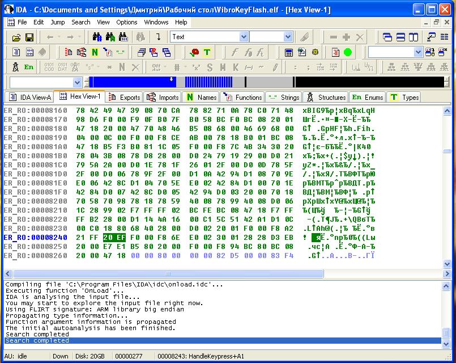Expand the empty dropdown right of Text
Viewport: 456px width, 363px height.
tap(288, 37)
